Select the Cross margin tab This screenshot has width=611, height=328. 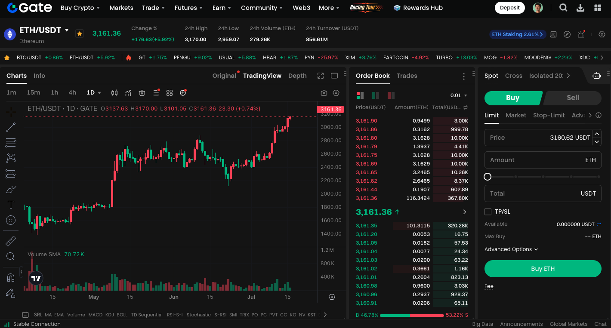(513, 76)
